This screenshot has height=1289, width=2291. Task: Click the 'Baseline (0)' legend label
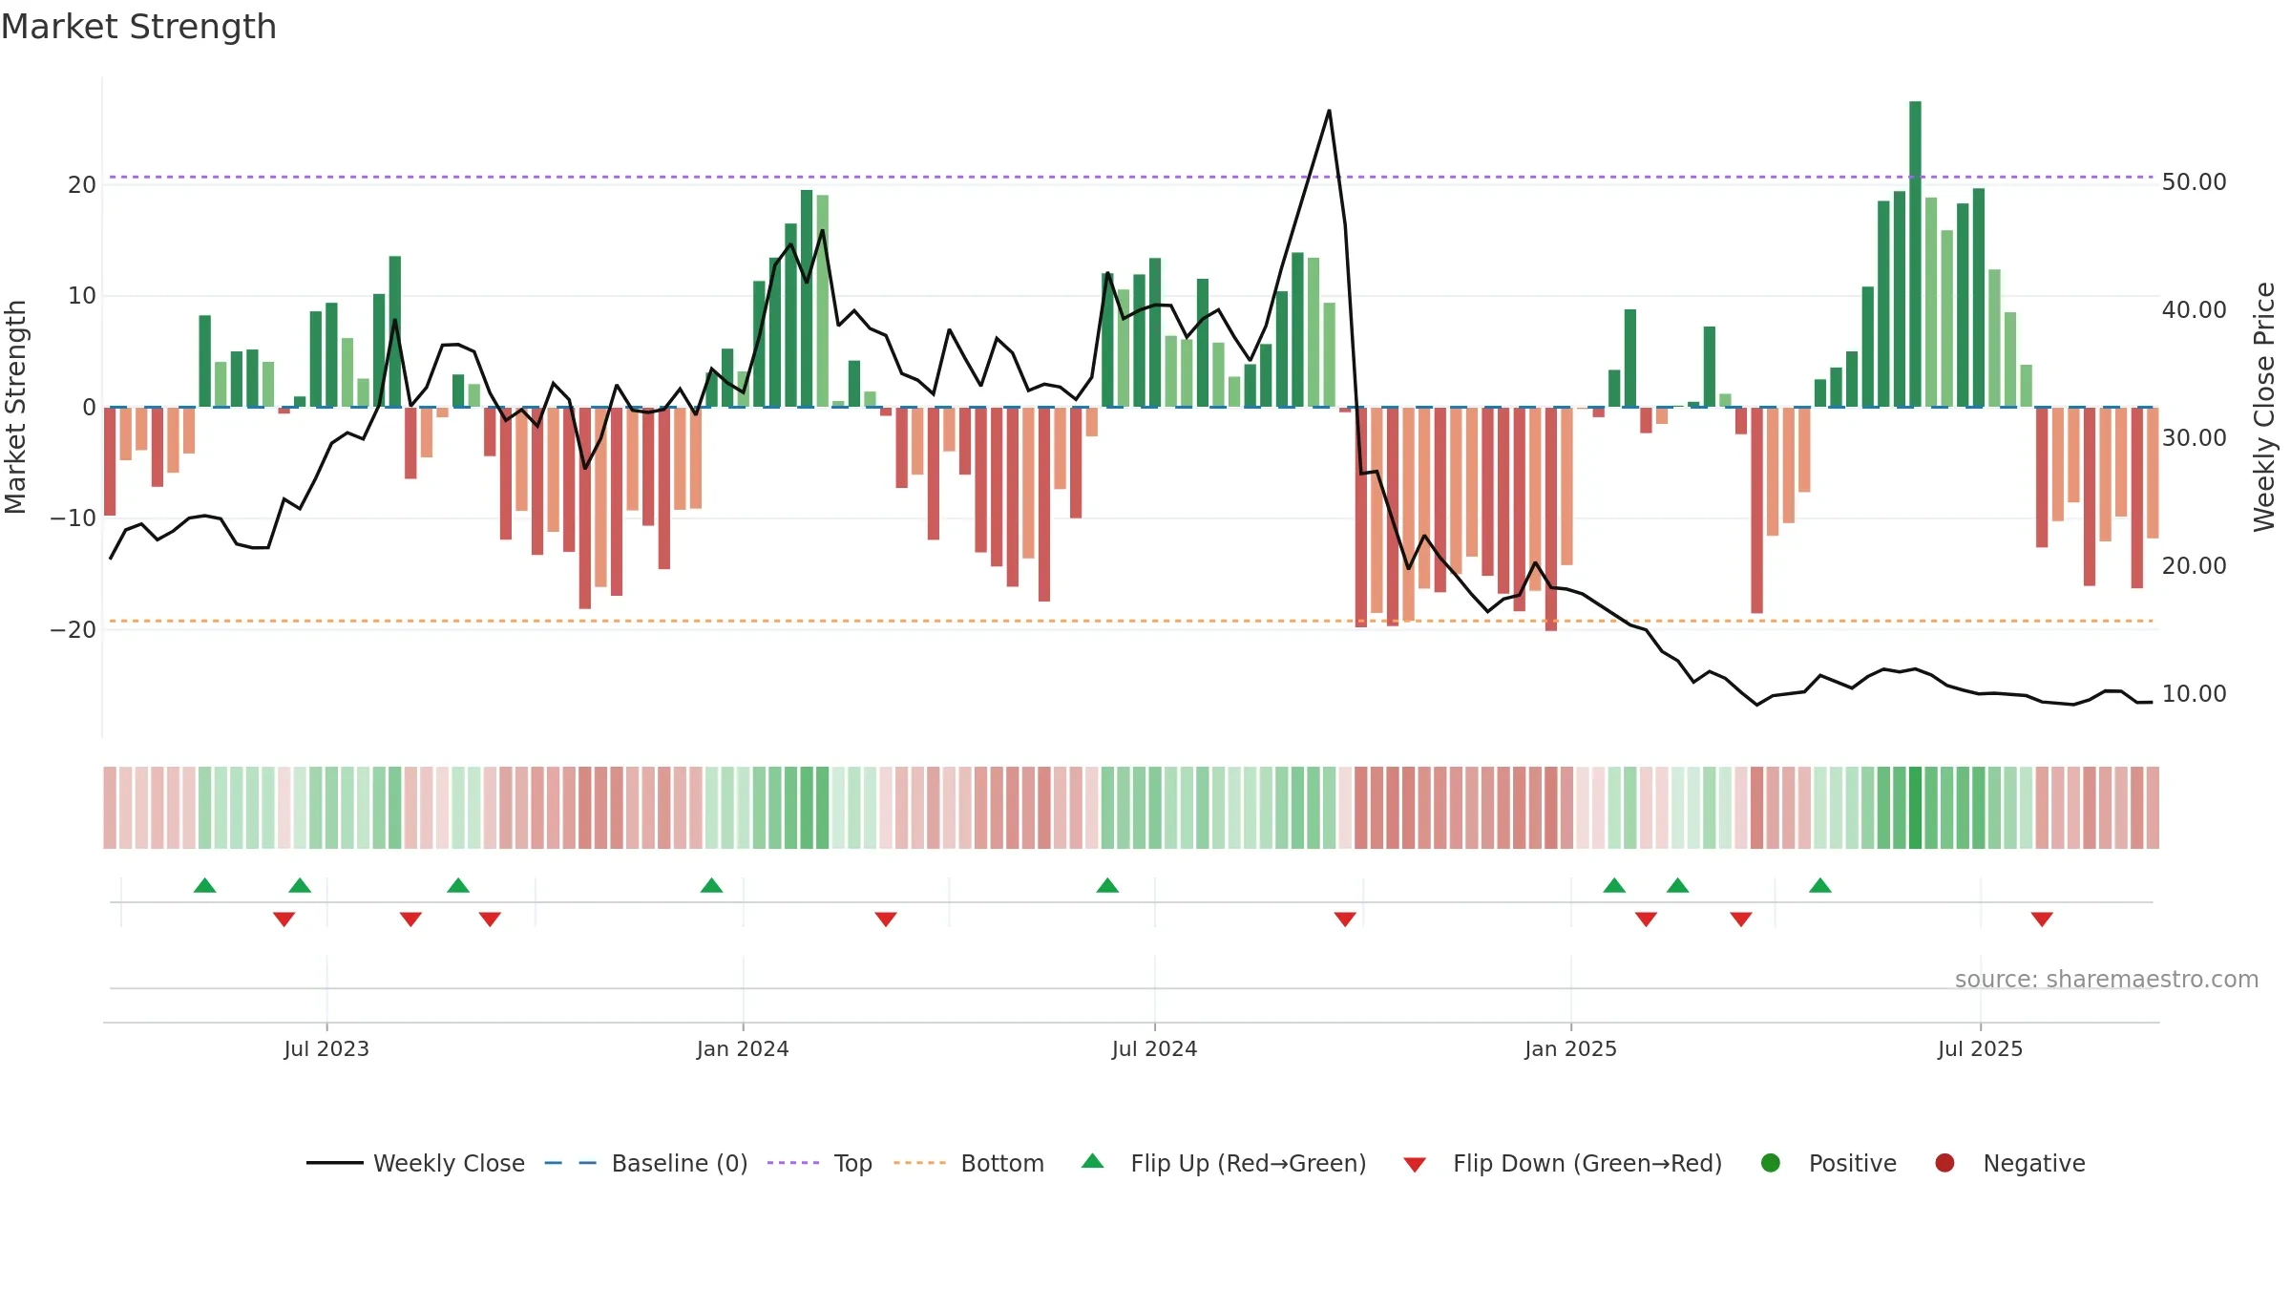point(680,1164)
